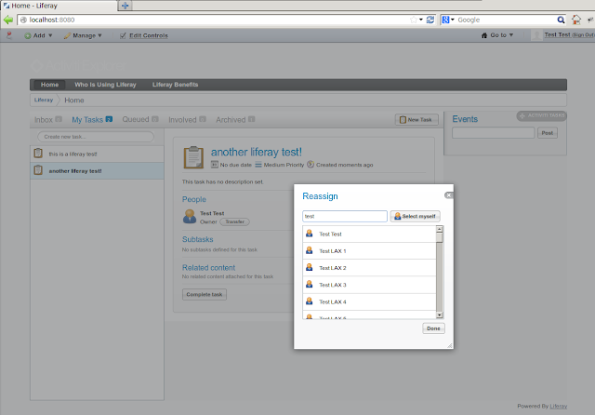Open the Manage dropdown menu
595x415 pixels.
[x=83, y=35]
